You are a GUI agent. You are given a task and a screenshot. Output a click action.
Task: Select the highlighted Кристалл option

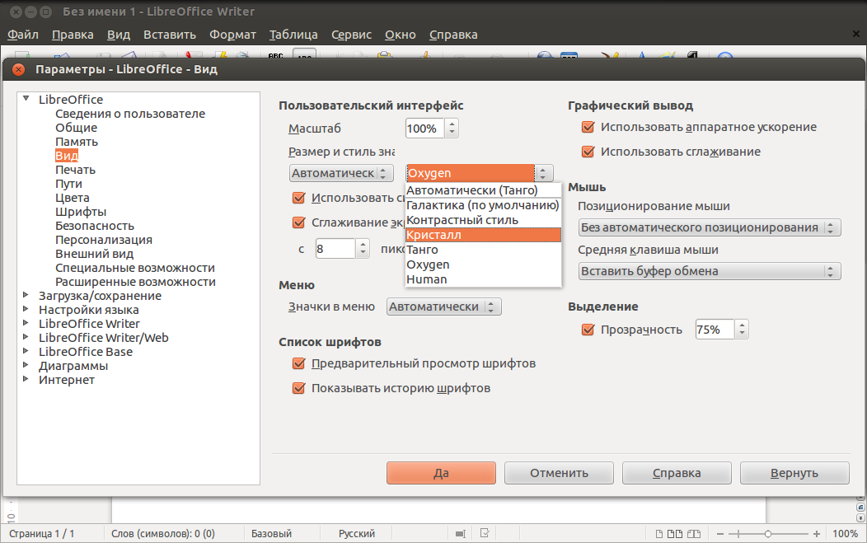point(483,235)
